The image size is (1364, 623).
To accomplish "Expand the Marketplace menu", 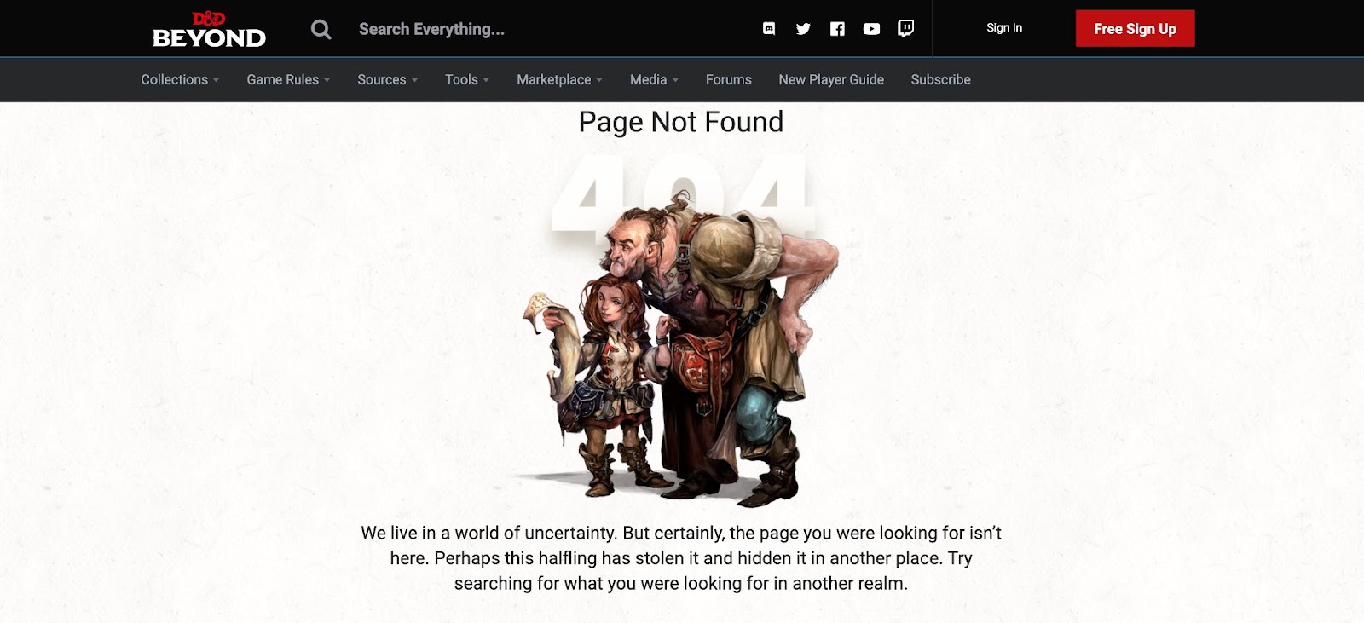I will (x=559, y=79).
